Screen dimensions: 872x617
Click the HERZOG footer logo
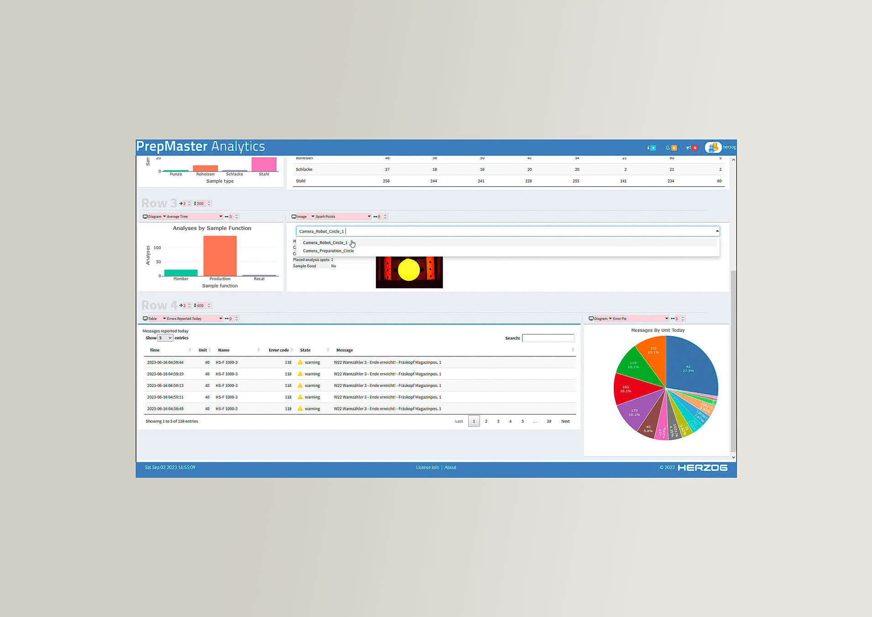point(702,468)
